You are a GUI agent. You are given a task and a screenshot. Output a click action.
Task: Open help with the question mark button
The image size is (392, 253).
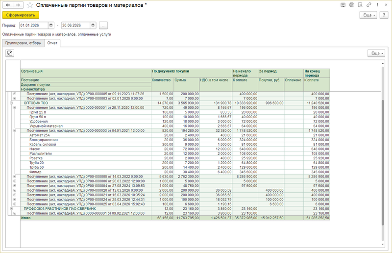(x=384, y=15)
